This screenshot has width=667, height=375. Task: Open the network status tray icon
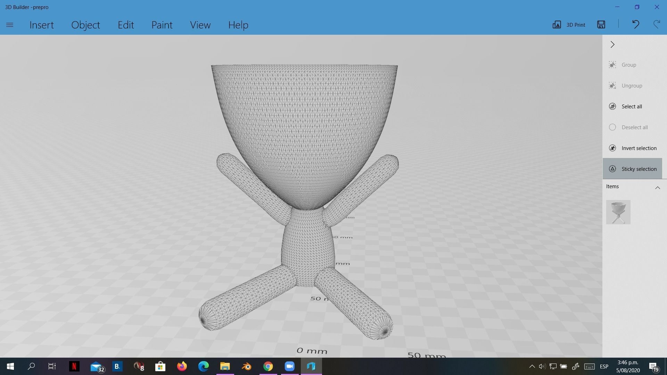[553, 366]
